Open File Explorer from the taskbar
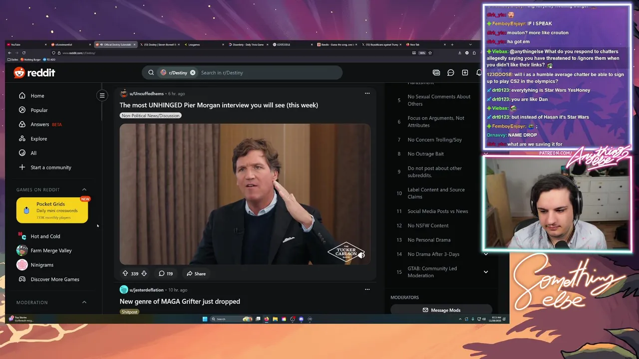This screenshot has width=639, height=359. [275, 319]
